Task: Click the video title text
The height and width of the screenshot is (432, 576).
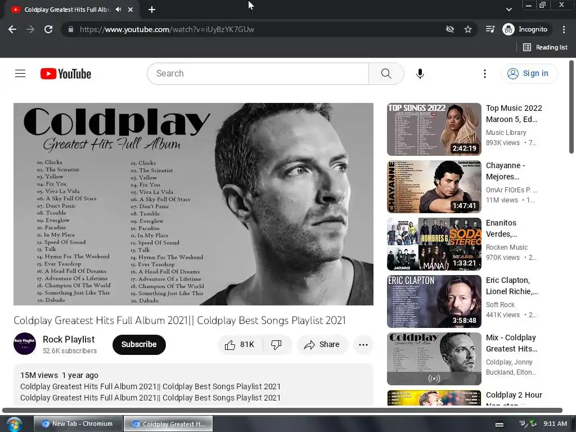Action: click(x=179, y=320)
